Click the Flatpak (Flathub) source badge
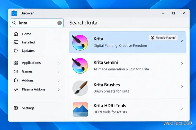Screen dimensions: 196x130 pyautogui.click(x=163, y=38)
